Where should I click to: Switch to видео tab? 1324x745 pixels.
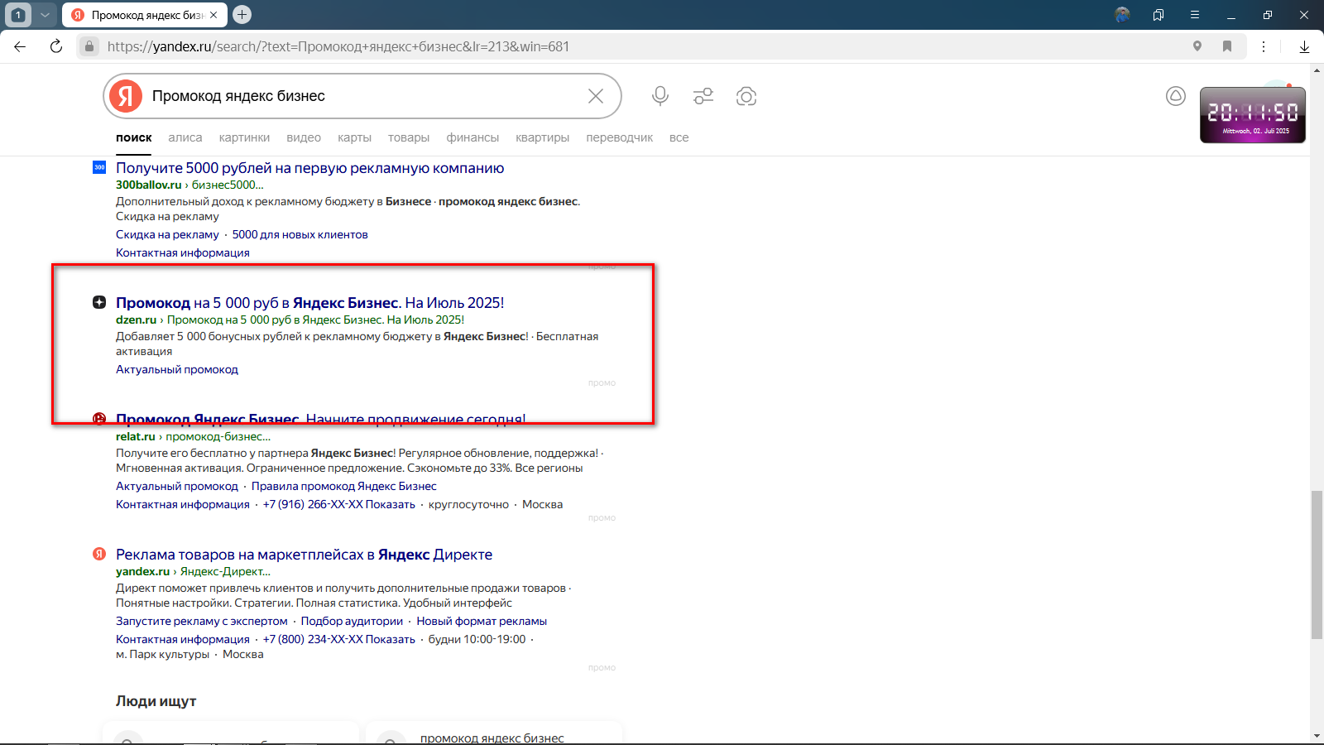tap(304, 137)
